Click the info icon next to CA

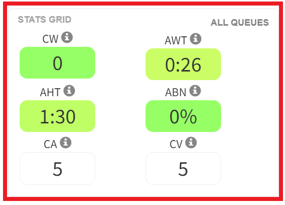[x=66, y=143]
